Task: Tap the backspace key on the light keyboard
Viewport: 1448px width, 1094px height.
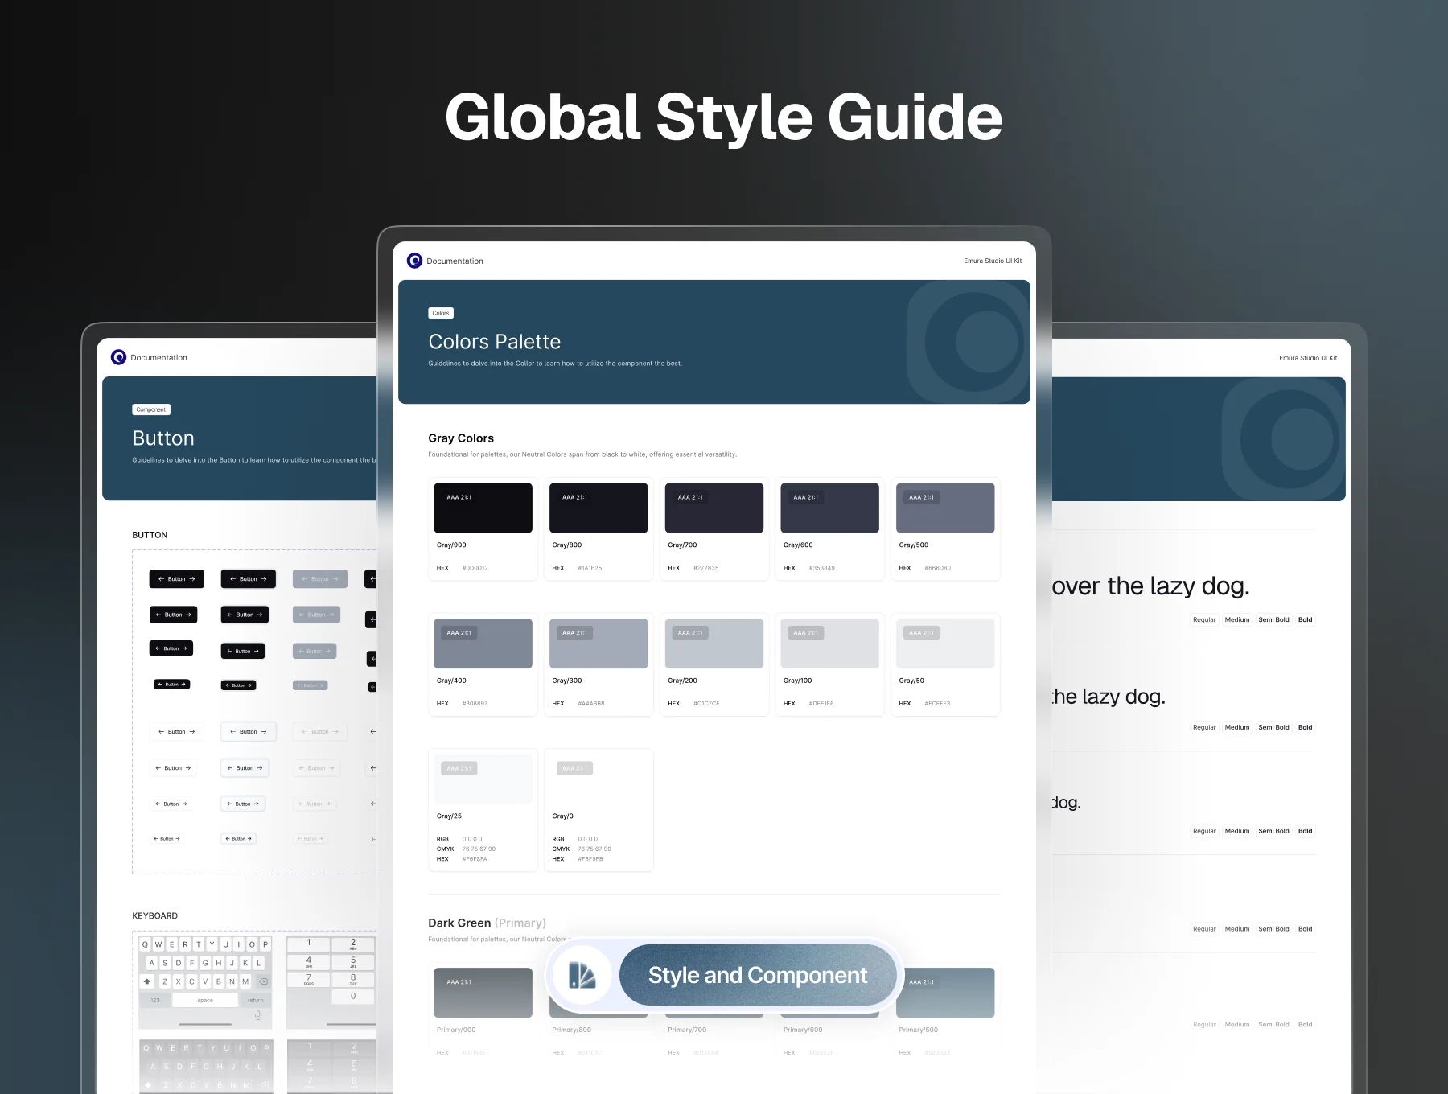Action: [263, 981]
